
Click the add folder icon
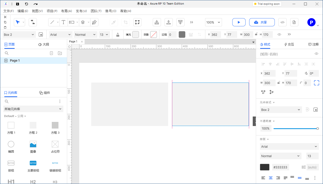(60, 53)
